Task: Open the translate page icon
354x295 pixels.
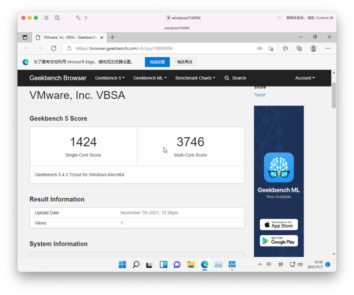Action: point(259,48)
